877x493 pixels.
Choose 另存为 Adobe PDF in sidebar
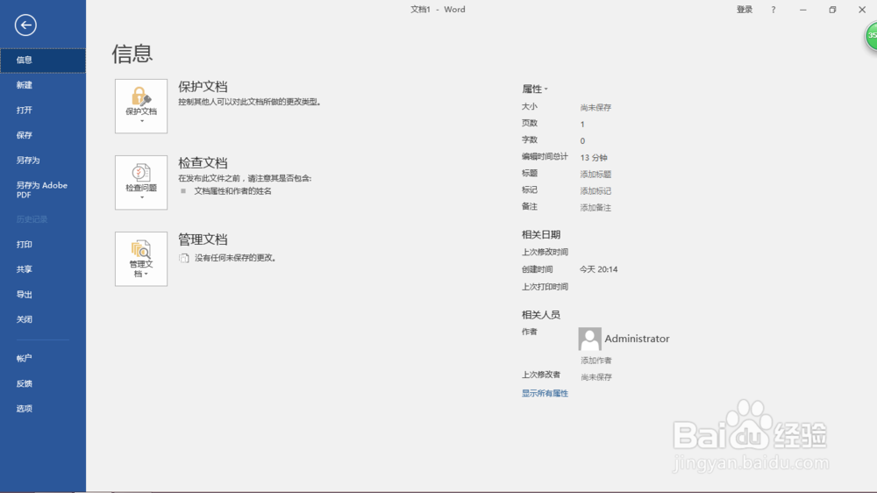[x=43, y=189]
